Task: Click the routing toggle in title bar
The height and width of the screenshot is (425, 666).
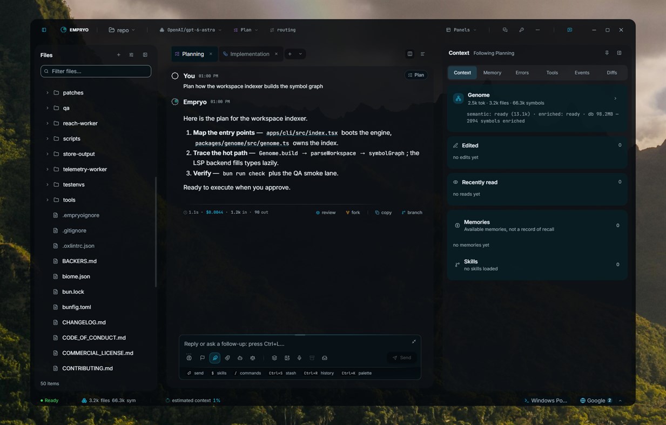Action: tap(282, 30)
